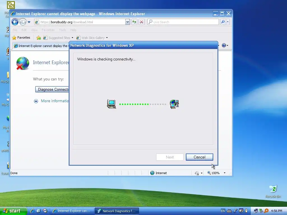Image resolution: width=287 pixels, height=215 pixels.
Task: Click the on-screen keyboard icon in language bar
Action: pos(229,211)
